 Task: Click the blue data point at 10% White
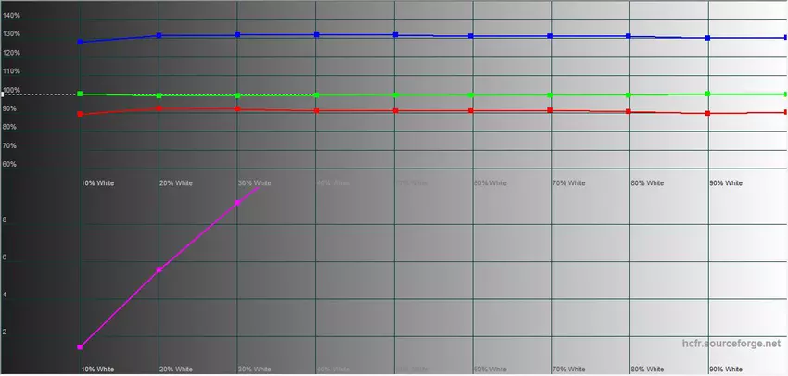pos(81,42)
